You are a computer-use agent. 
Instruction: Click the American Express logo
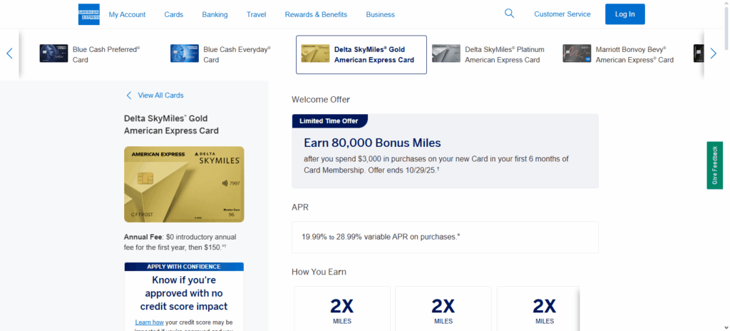click(89, 14)
